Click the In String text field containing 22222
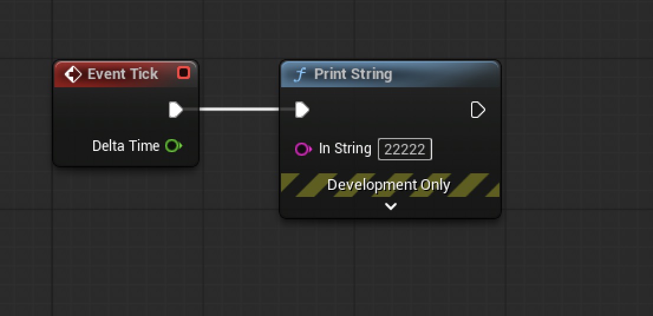 coord(405,149)
